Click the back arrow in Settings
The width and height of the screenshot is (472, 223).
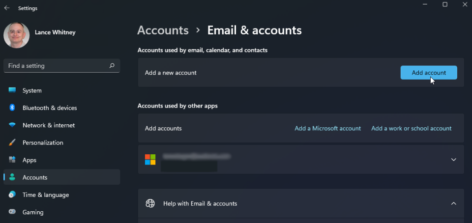pyautogui.click(x=6, y=8)
